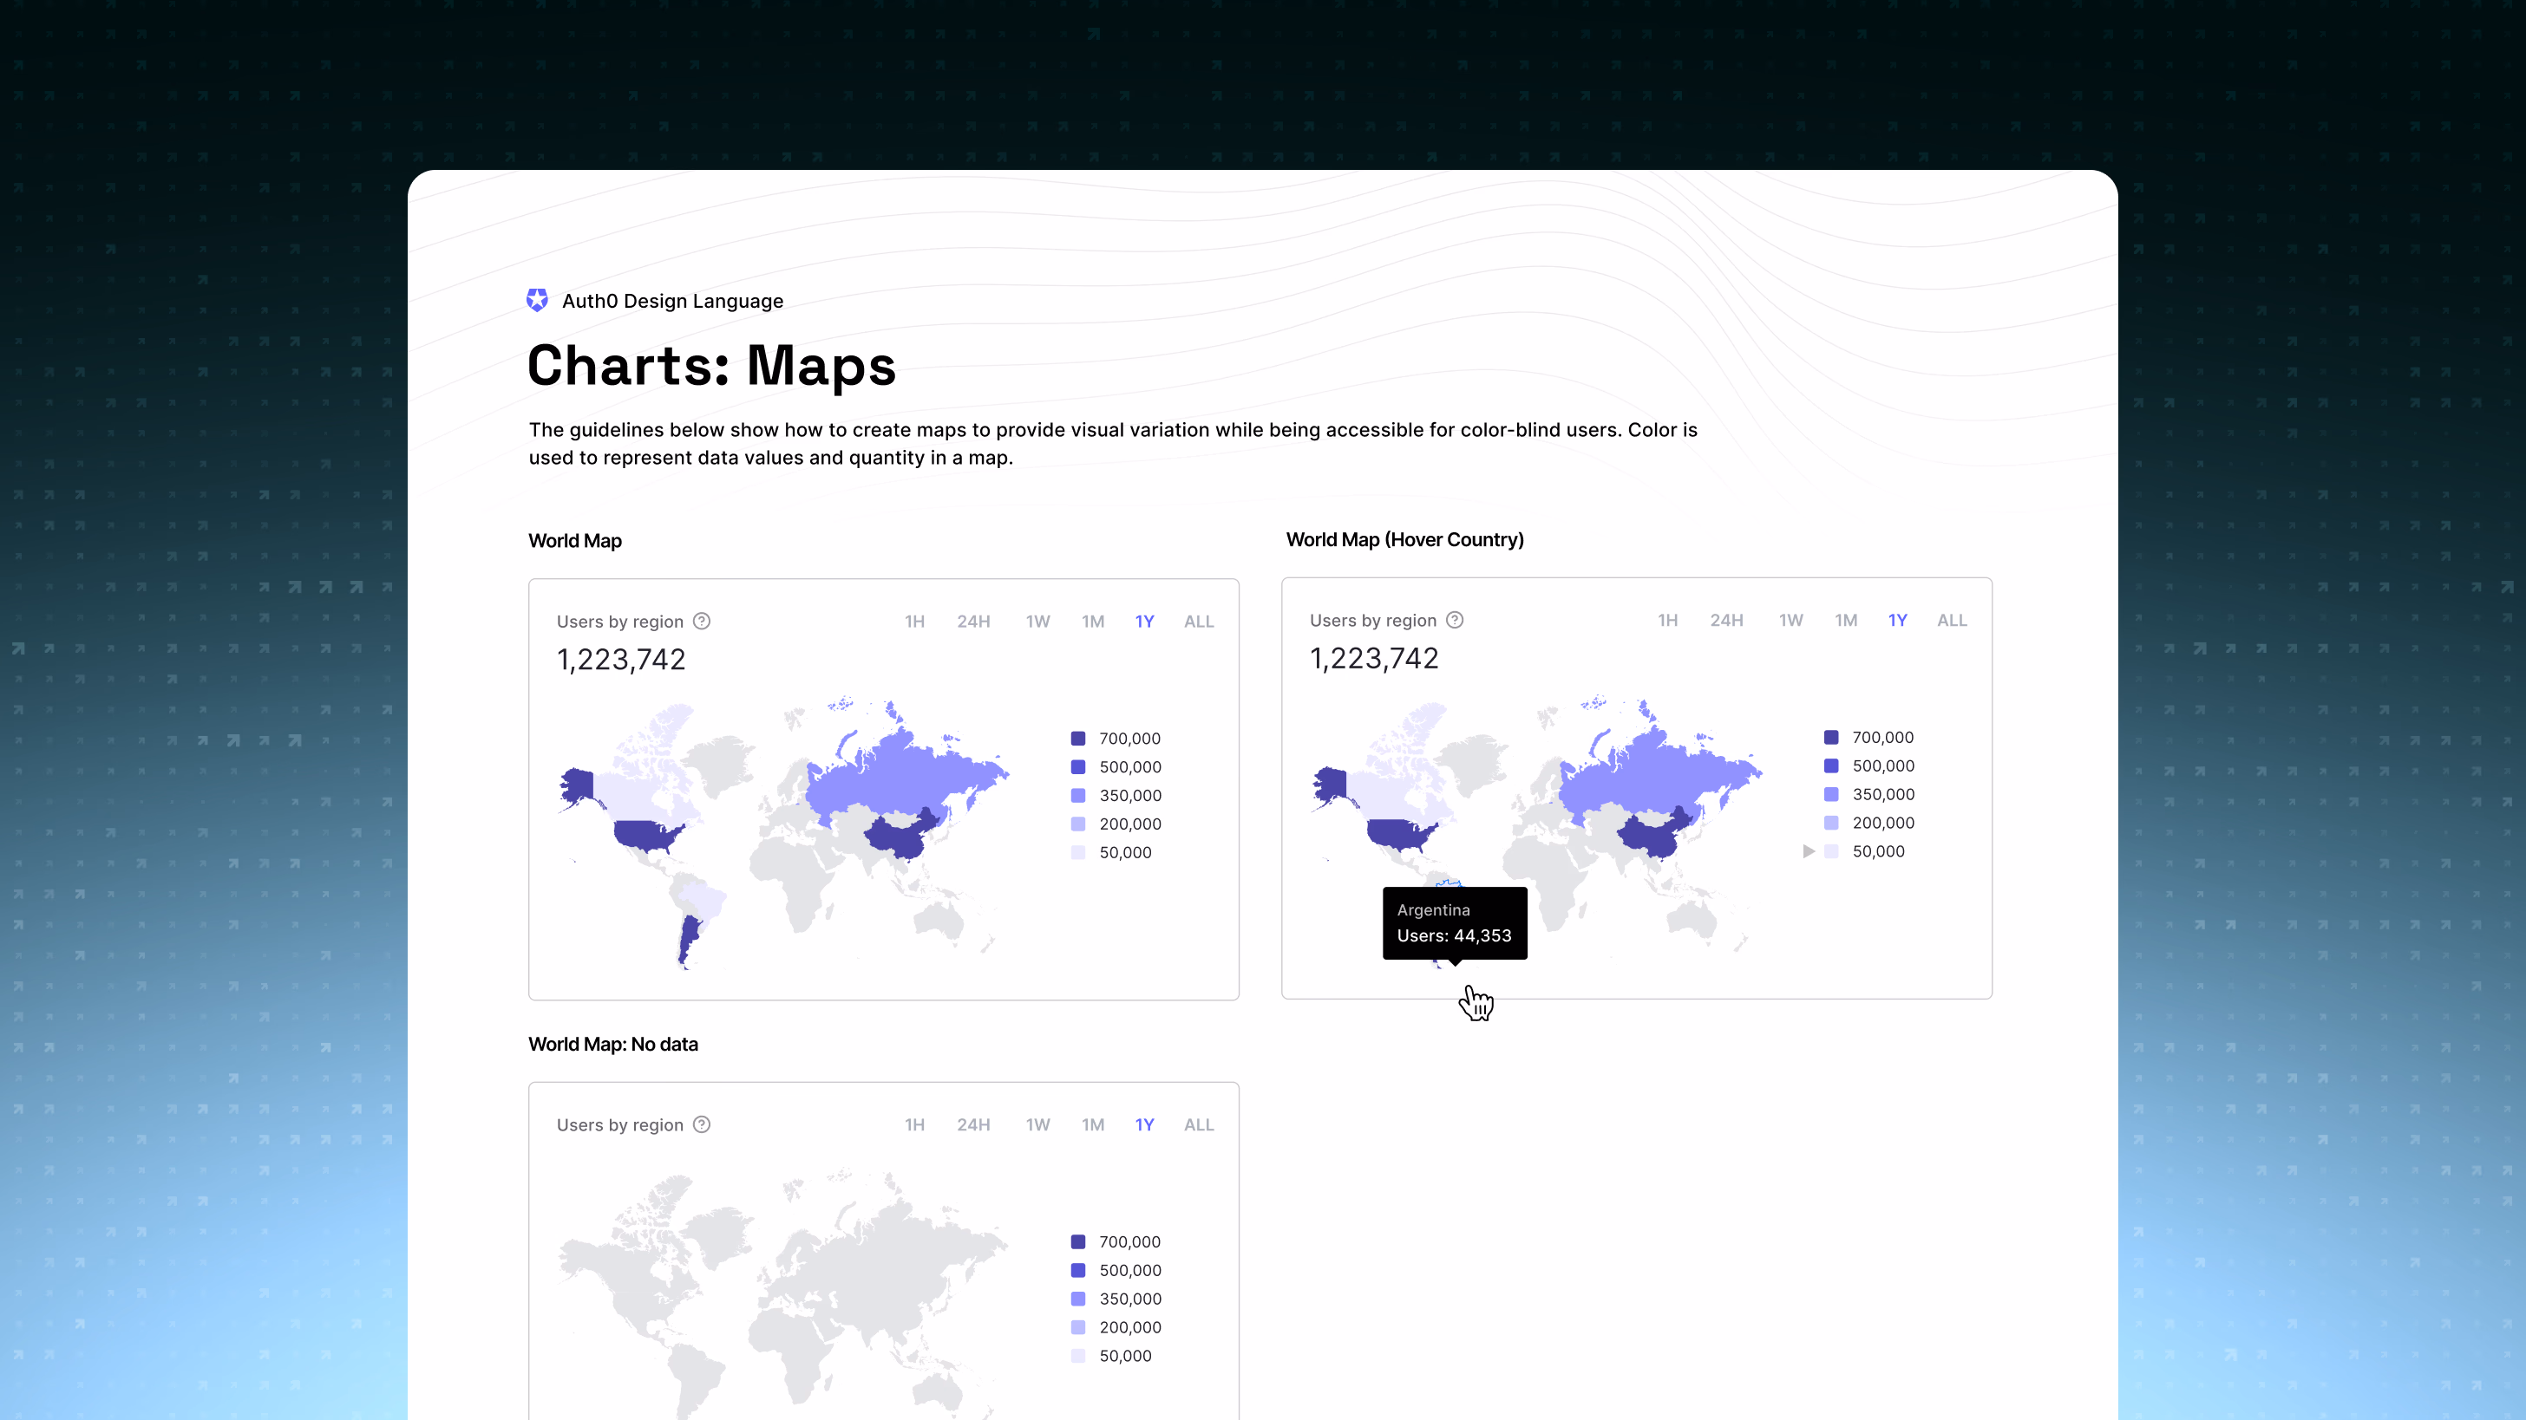Image resolution: width=2526 pixels, height=1420 pixels.
Task: Select 1W range in No data card
Action: [x=1037, y=1125]
